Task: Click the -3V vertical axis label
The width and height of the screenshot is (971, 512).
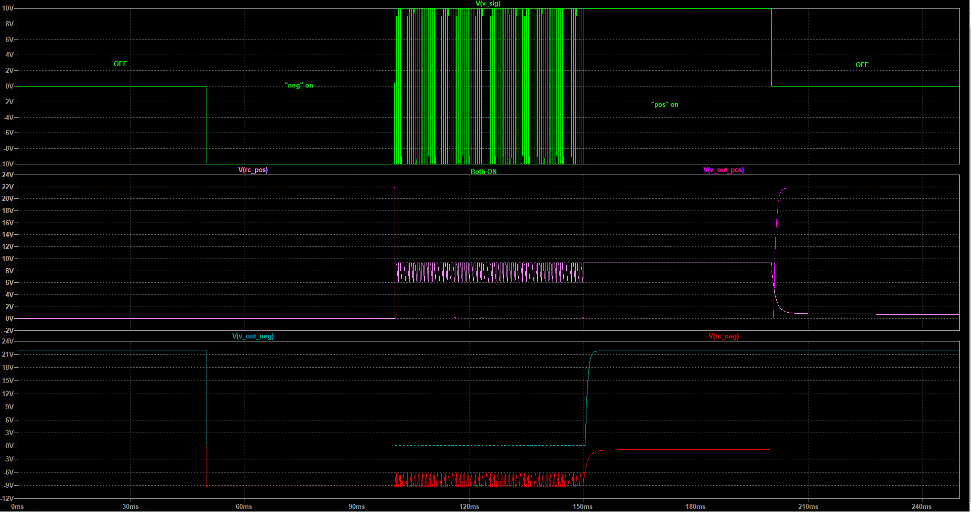Action: click(9, 459)
